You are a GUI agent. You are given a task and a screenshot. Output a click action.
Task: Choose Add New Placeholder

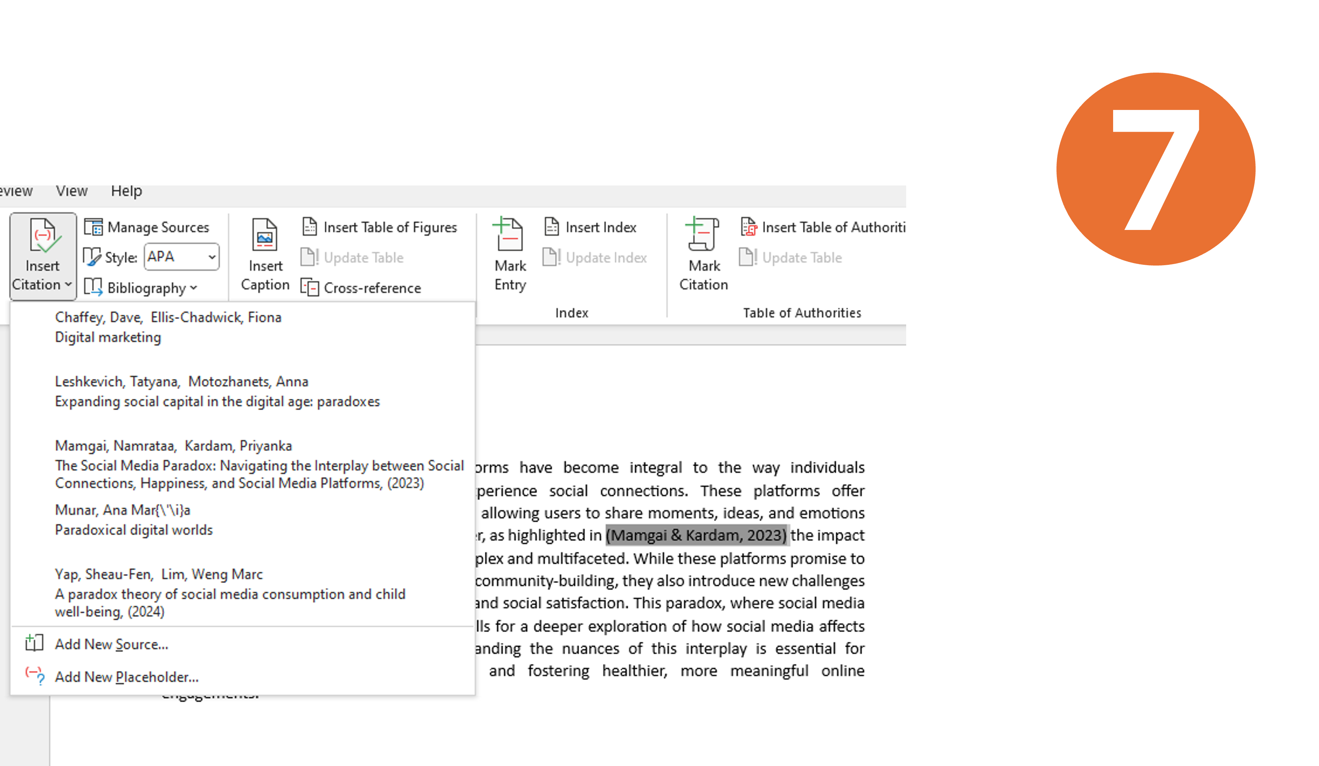[126, 677]
